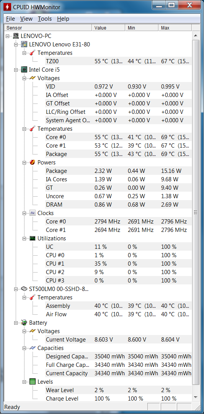Click the green Levels icon
The image size is (204, 414).
click(x=33, y=382)
